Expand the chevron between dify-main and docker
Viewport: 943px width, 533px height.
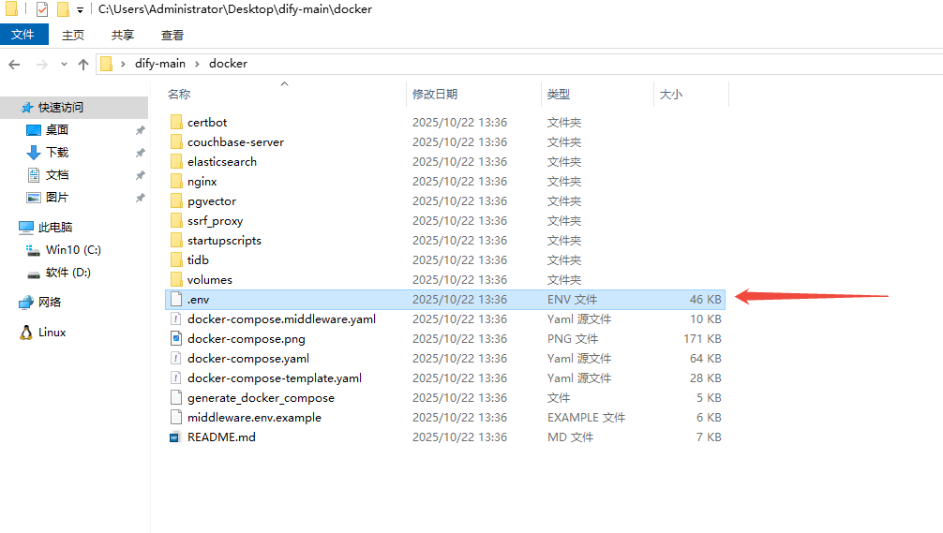[198, 64]
